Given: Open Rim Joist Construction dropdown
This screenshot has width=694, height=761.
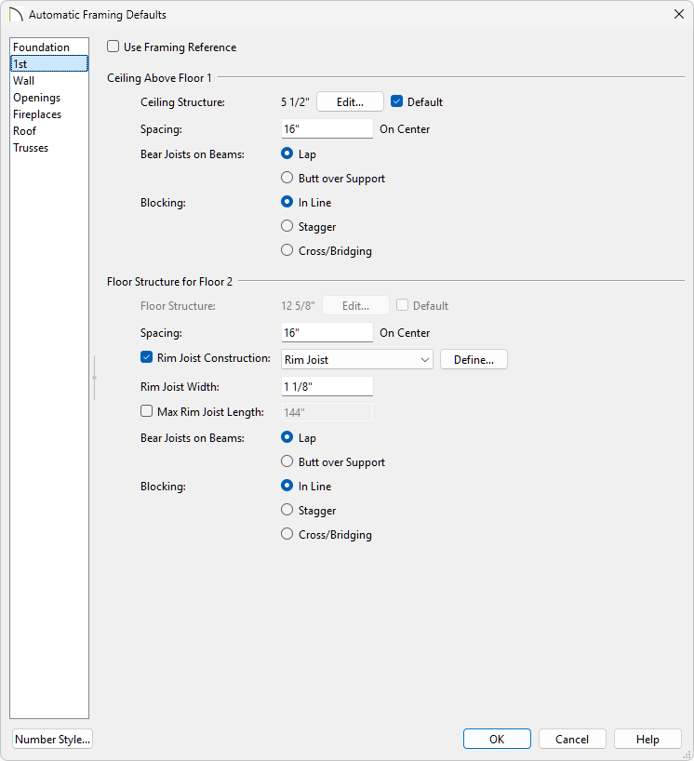Looking at the screenshot, I should (357, 360).
